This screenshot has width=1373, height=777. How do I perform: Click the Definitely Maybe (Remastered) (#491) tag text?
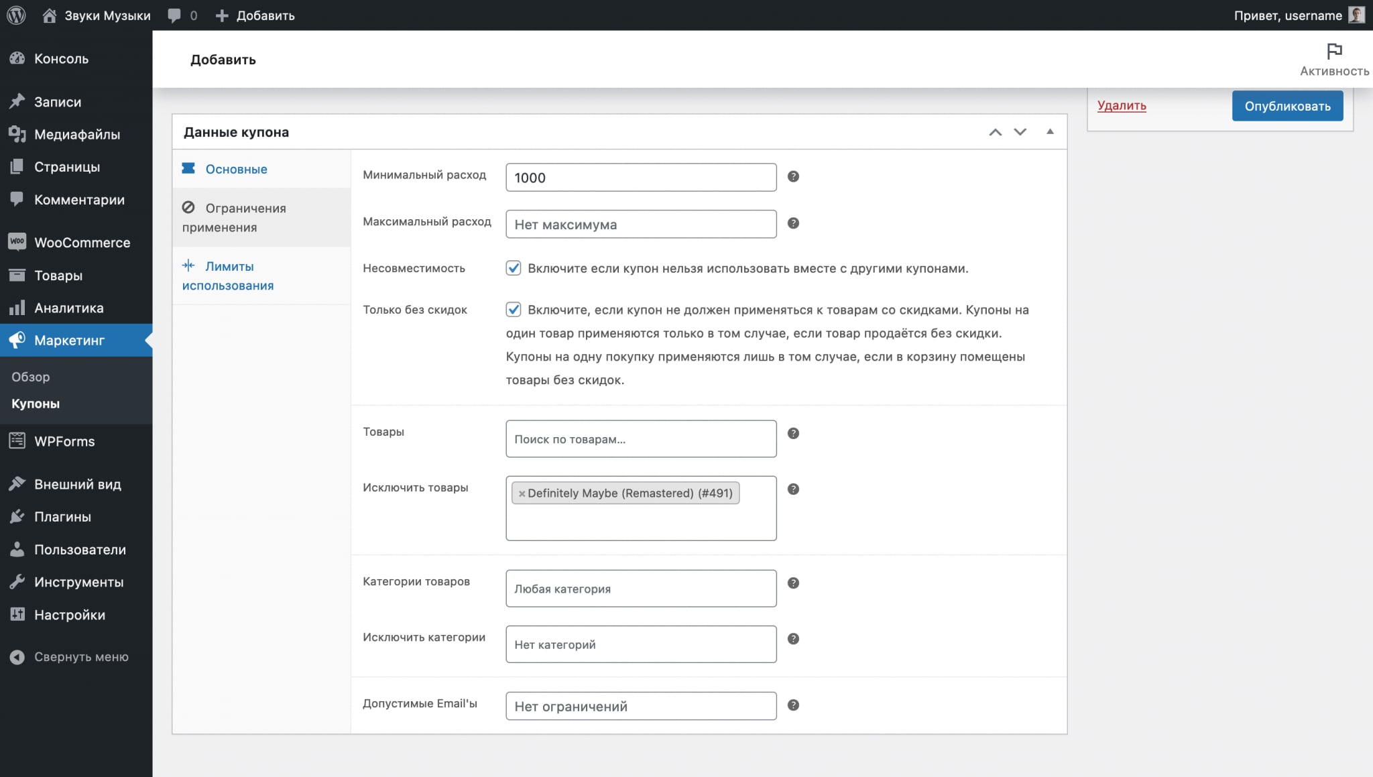pos(630,493)
